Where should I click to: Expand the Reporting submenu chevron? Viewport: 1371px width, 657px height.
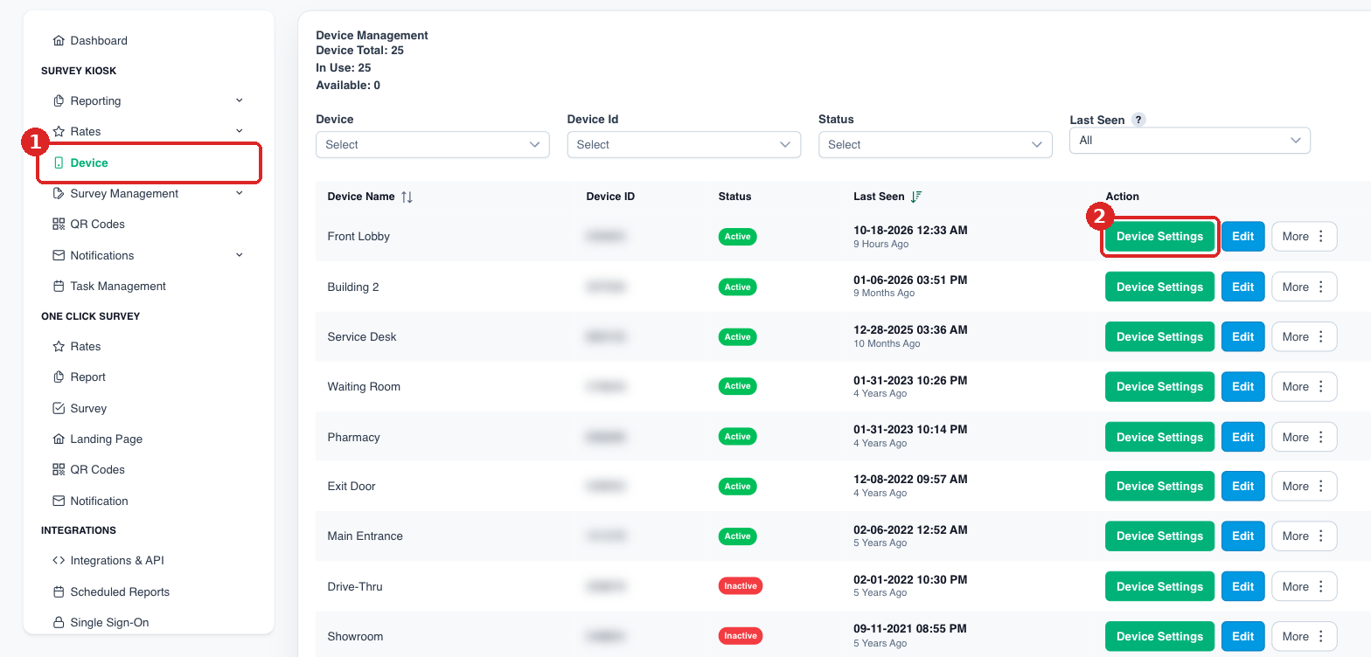click(240, 101)
